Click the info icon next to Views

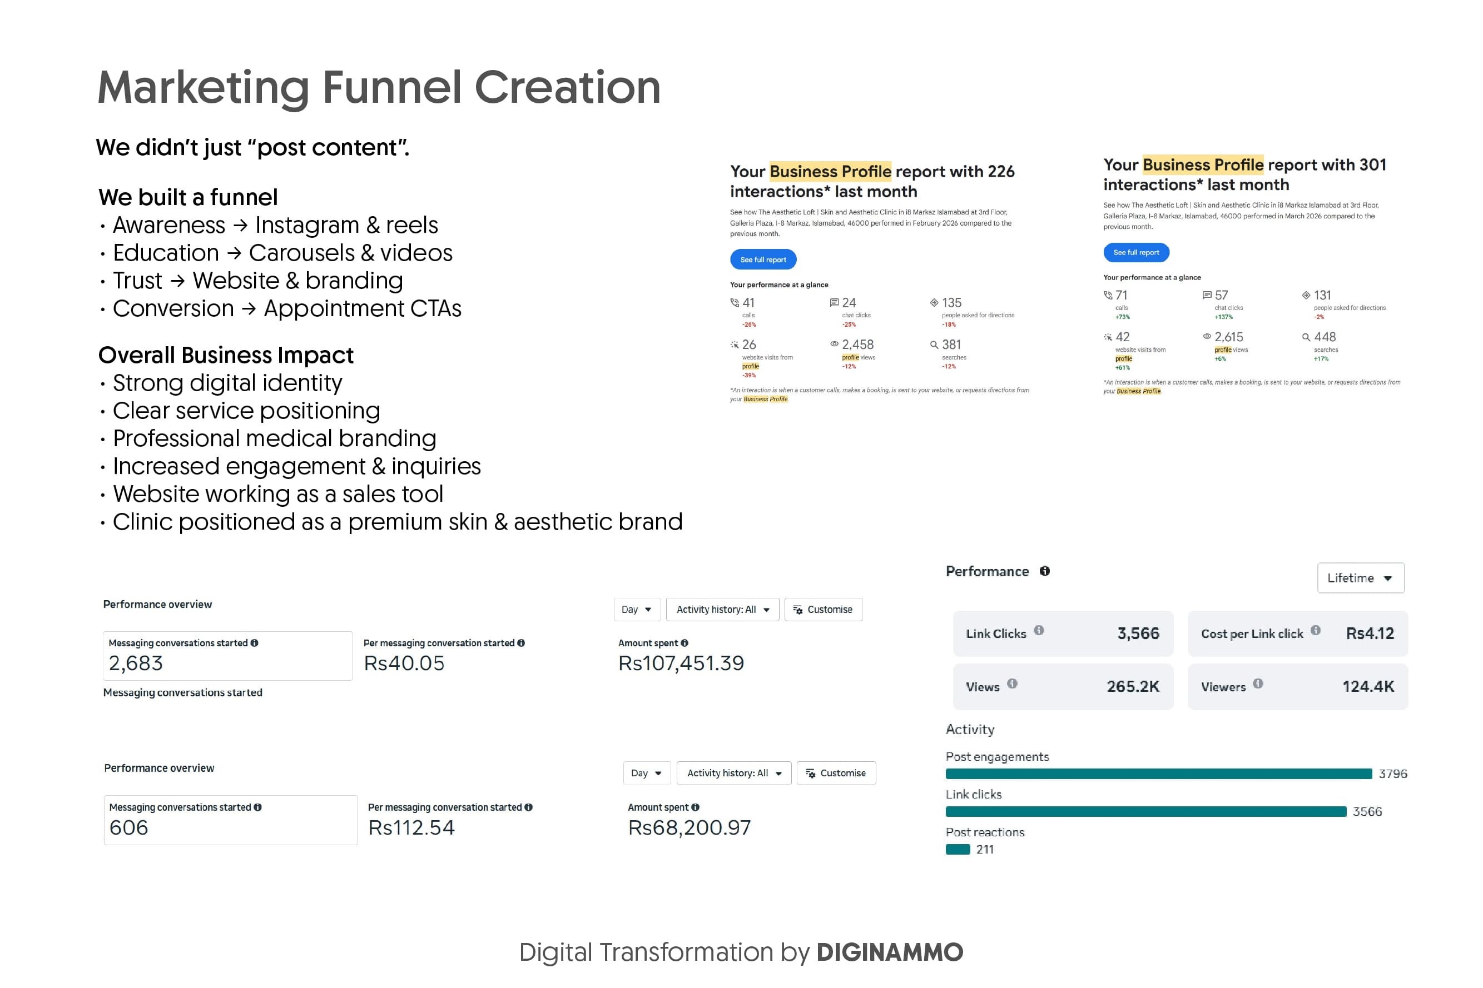pos(1012,683)
